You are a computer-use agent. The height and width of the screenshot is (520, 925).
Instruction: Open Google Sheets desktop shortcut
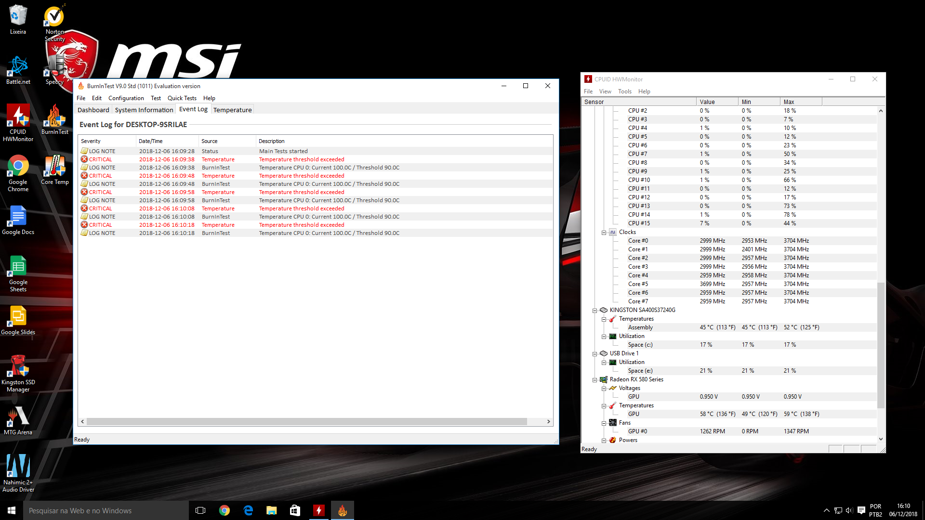coord(18,273)
